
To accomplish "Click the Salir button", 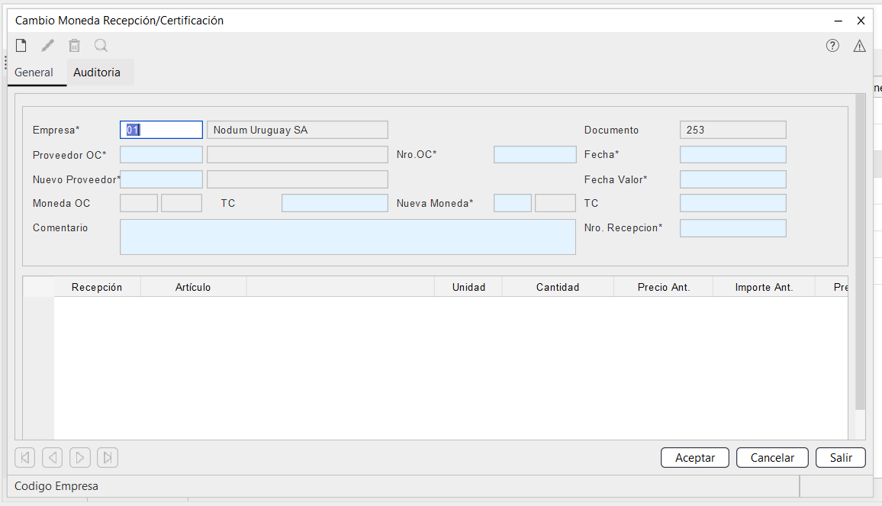I will tap(841, 458).
